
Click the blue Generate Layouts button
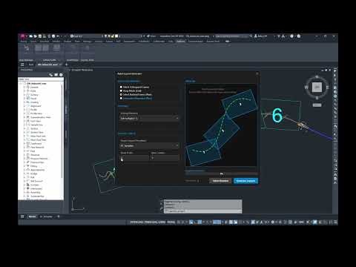tap(245, 181)
